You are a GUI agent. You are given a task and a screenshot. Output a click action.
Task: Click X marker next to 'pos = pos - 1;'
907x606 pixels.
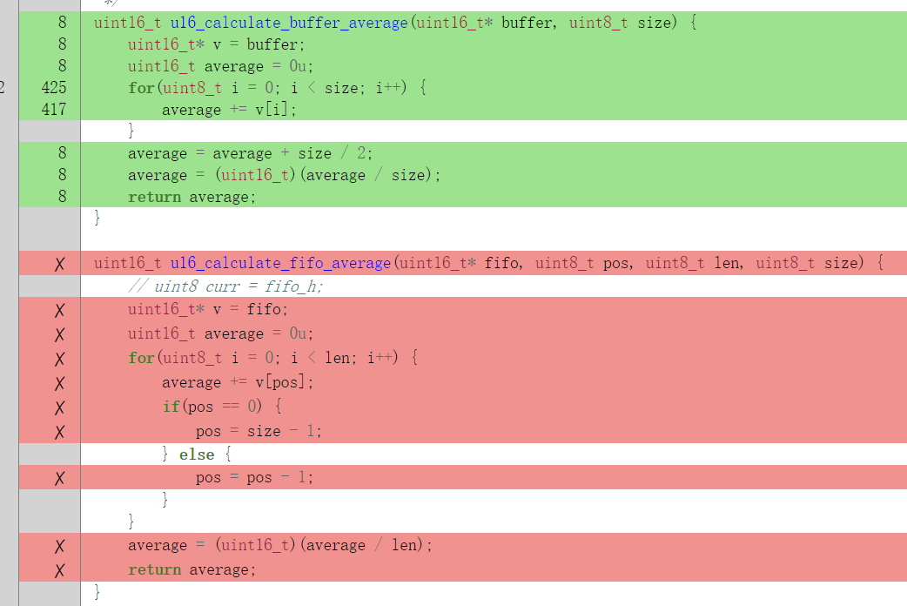point(59,478)
